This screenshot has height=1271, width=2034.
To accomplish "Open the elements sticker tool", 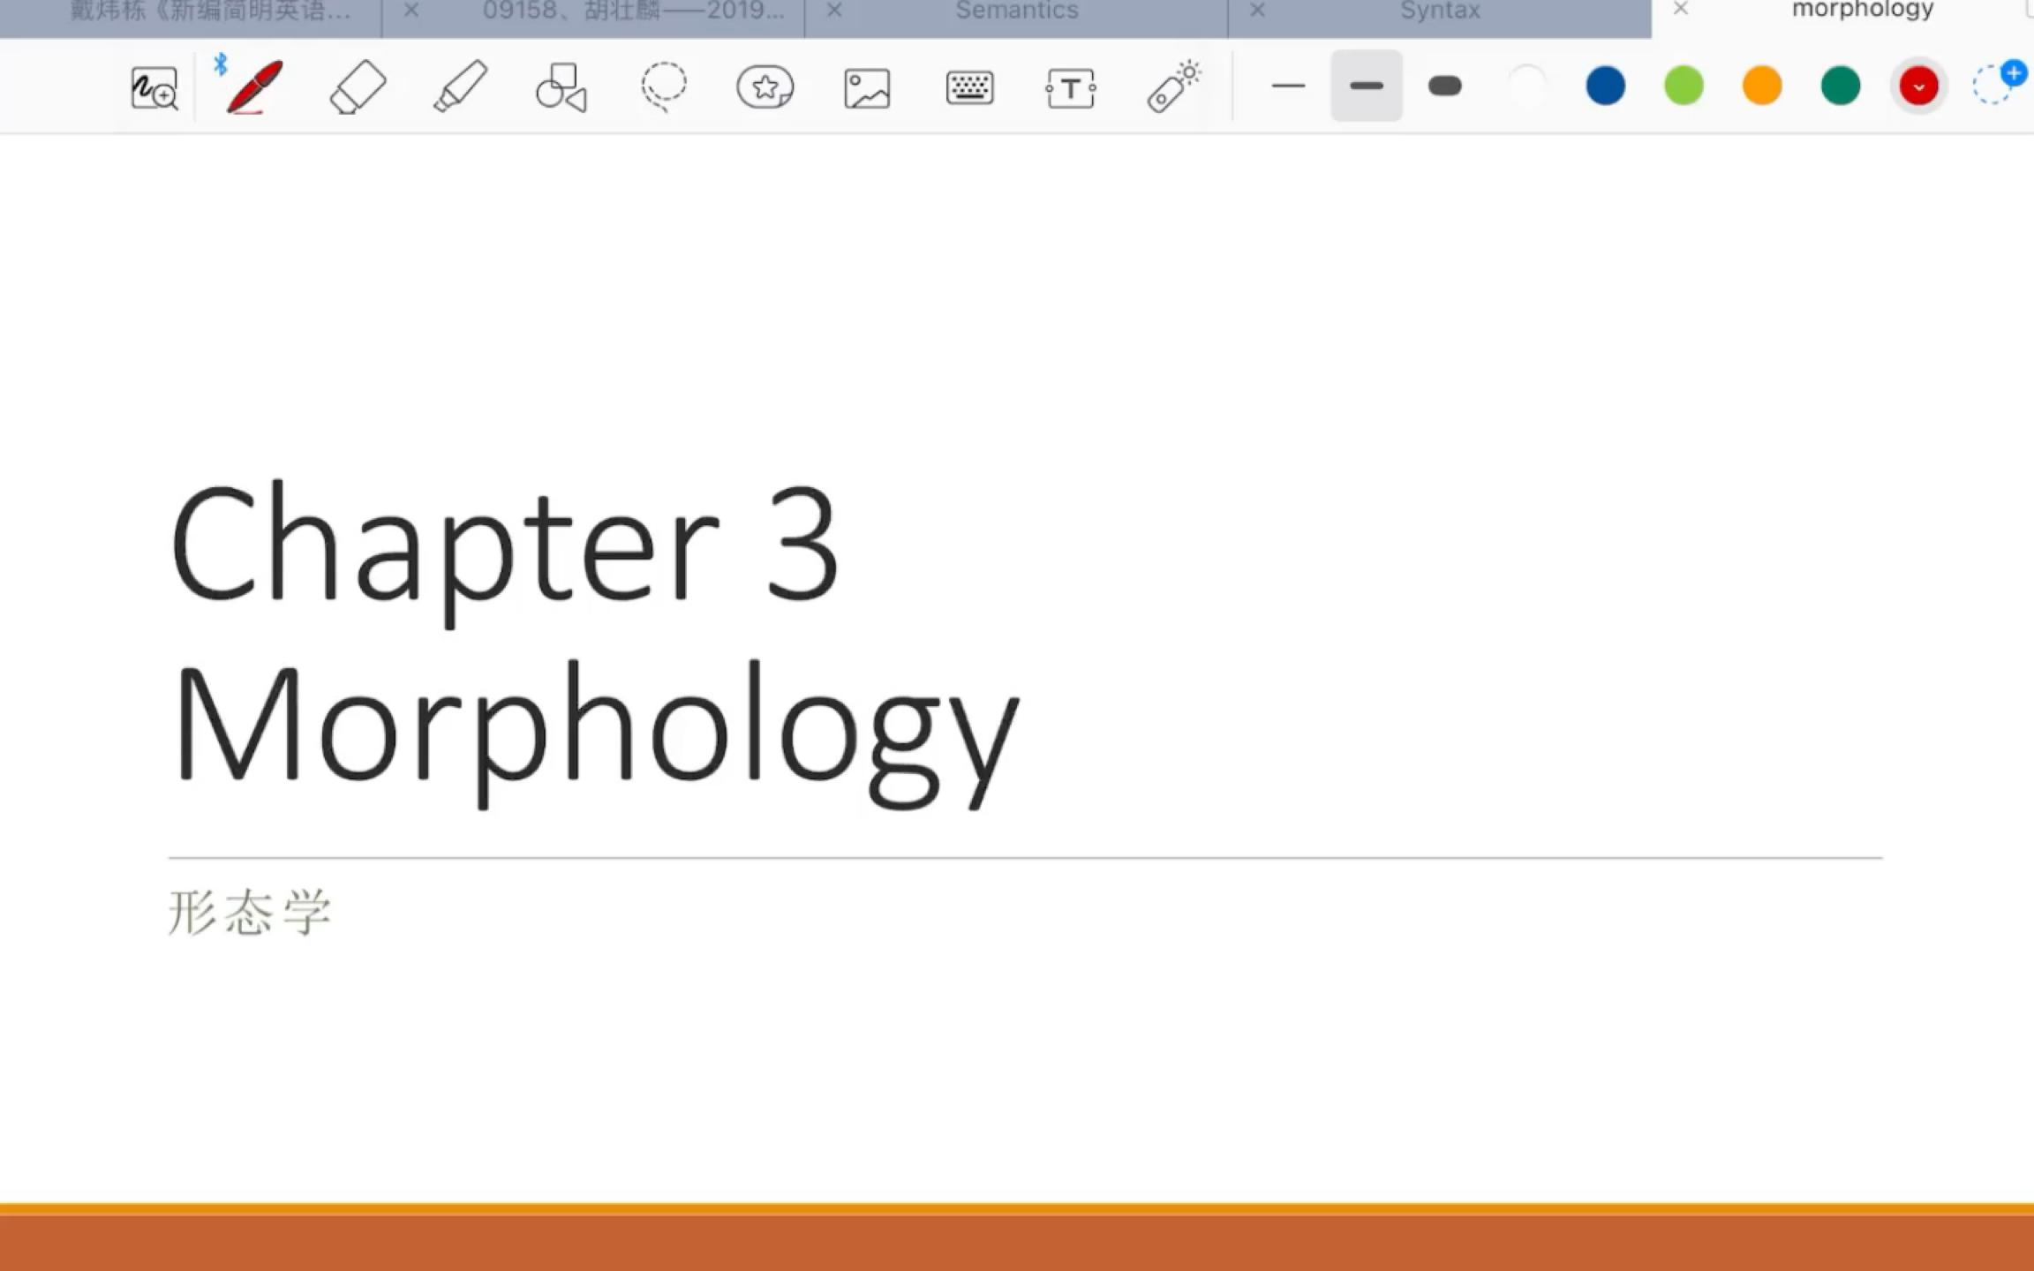I will 765,86.
